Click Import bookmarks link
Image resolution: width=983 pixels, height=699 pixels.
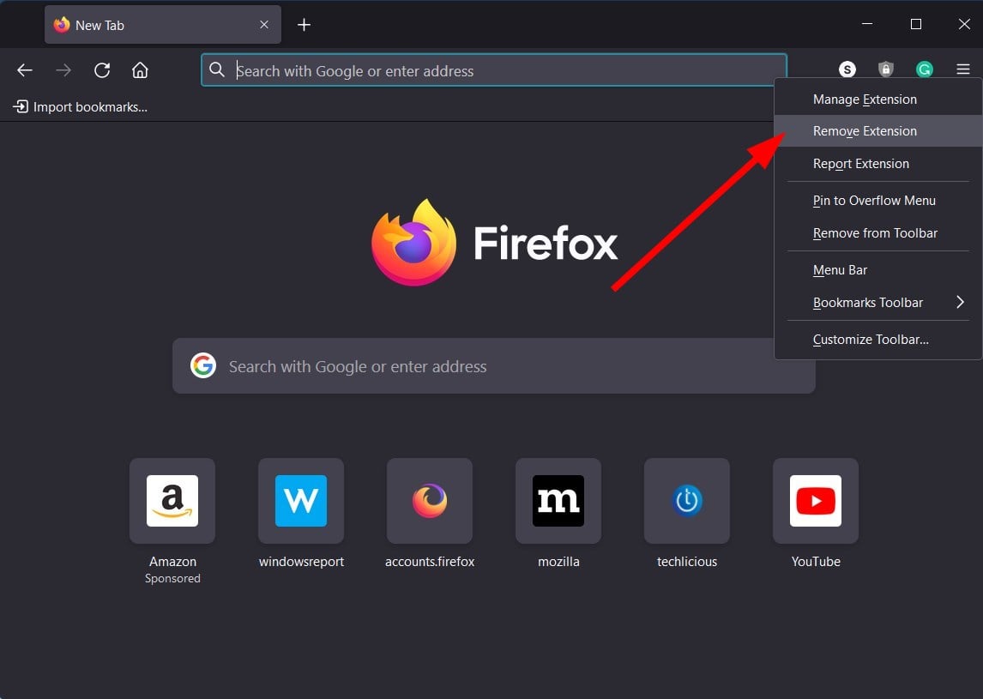click(x=81, y=107)
